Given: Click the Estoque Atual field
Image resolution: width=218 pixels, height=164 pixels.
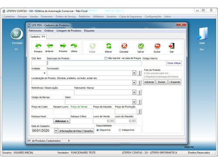Looking at the screenshot, I should tap(42, 121).
